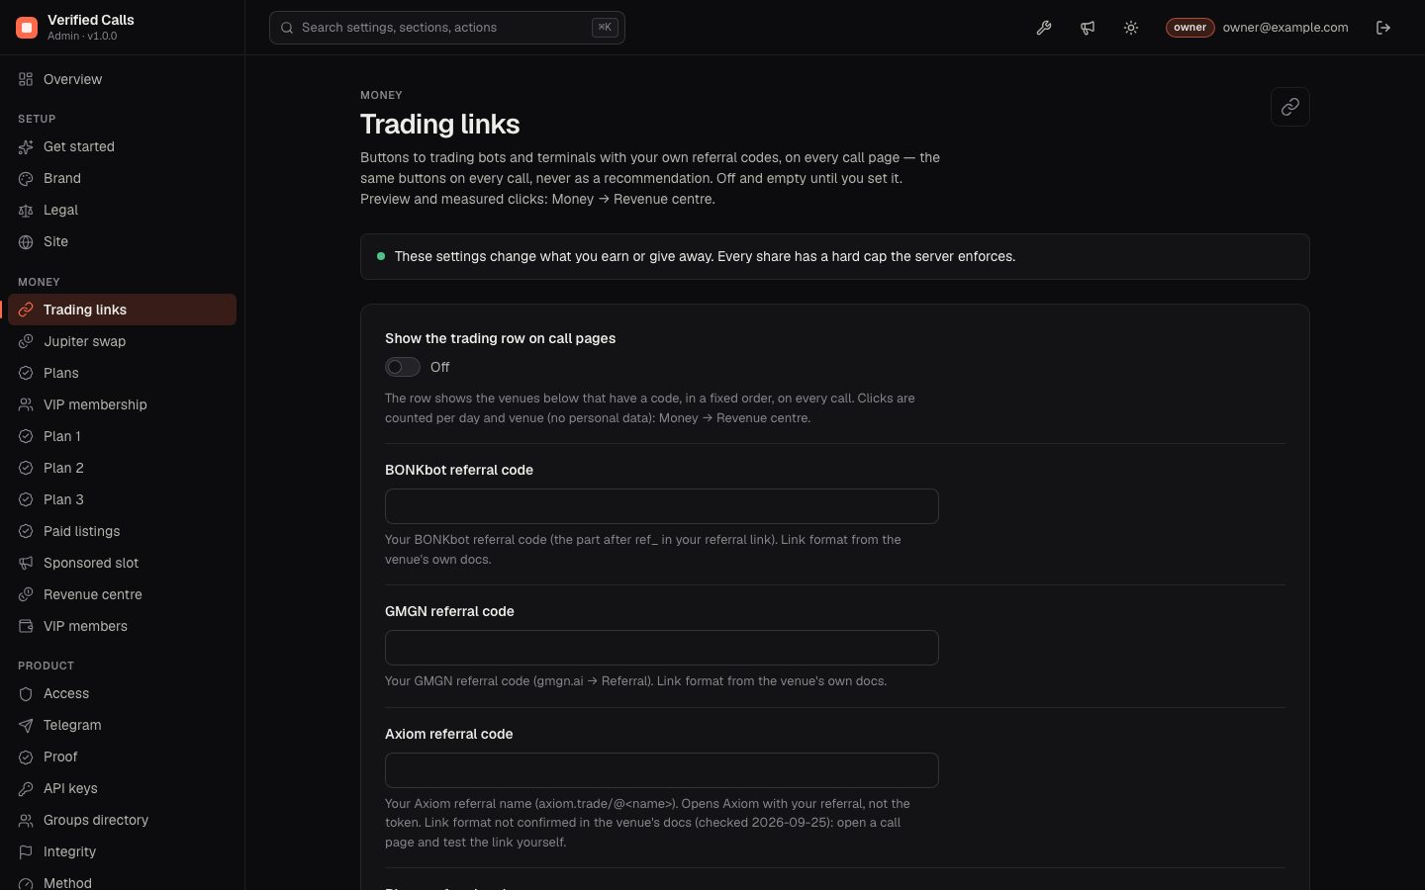Click the wrench tools icon in the header

coord(1044,28)
